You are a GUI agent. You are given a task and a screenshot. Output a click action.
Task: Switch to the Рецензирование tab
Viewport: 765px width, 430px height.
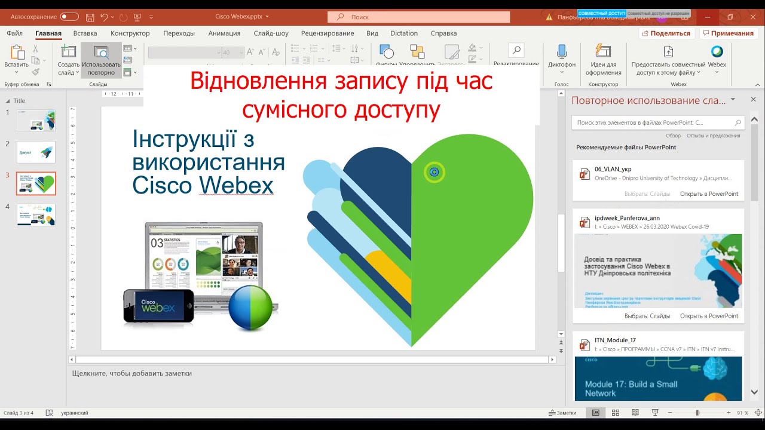pyautogui.click(x=328, y=33)
